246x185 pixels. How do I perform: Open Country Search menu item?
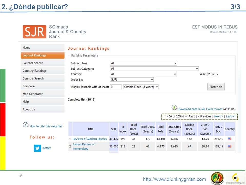(43, 78)
